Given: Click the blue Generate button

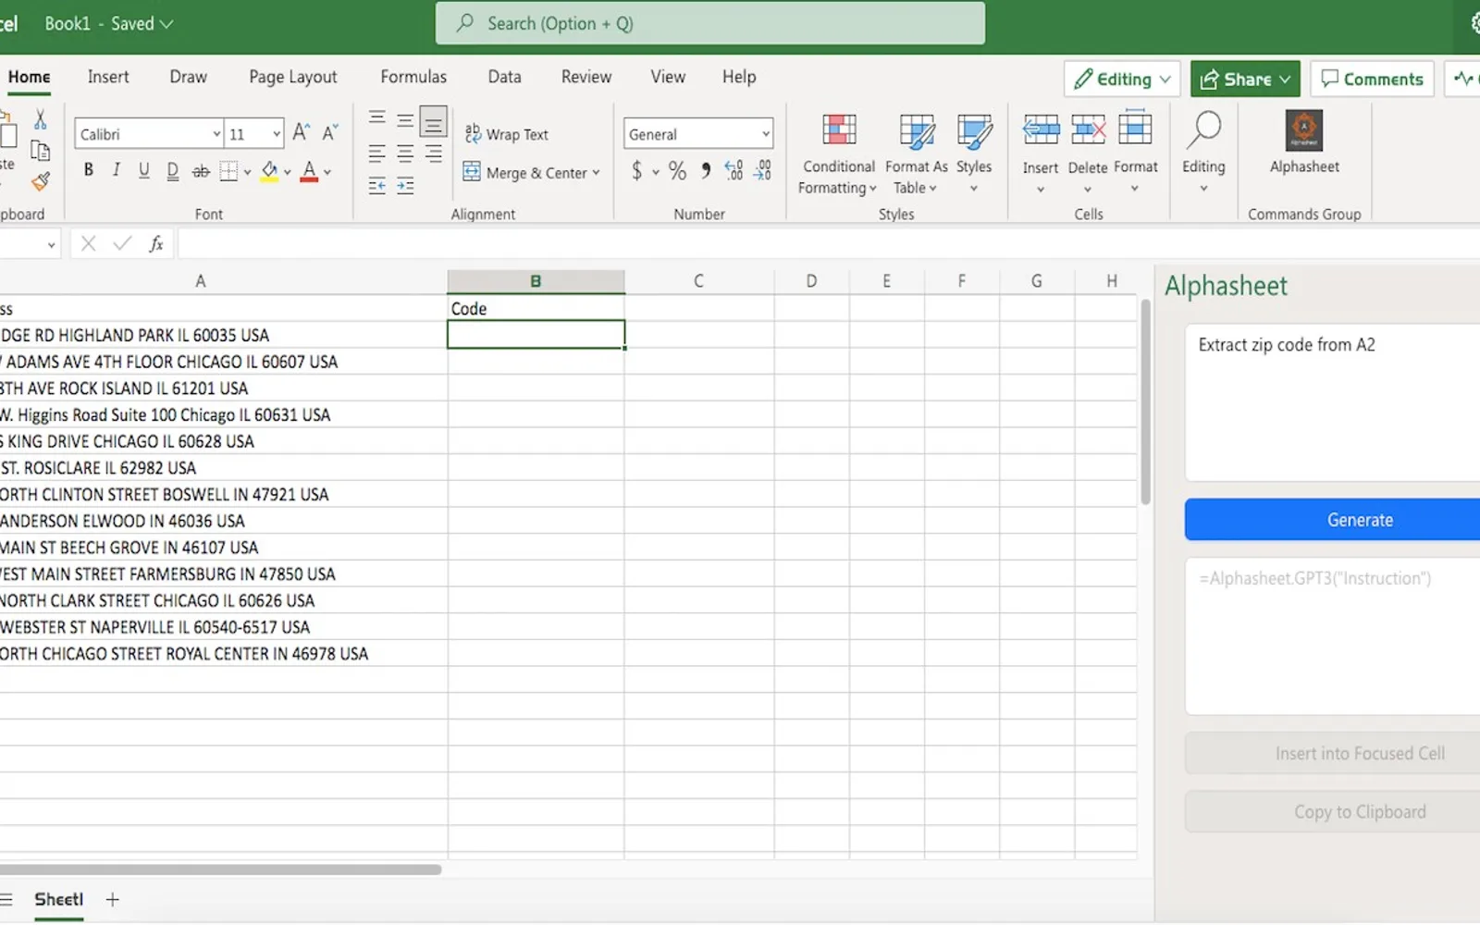Looking at the screenshot, I should 1332,520.
